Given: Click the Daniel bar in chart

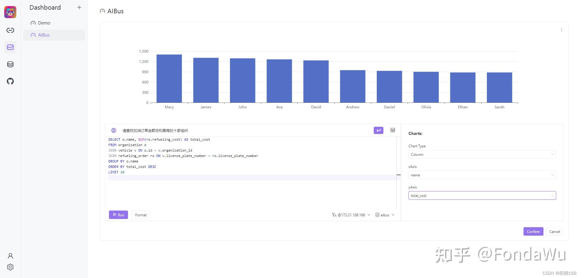Looking at the screenshot, I should coord(389,87).
